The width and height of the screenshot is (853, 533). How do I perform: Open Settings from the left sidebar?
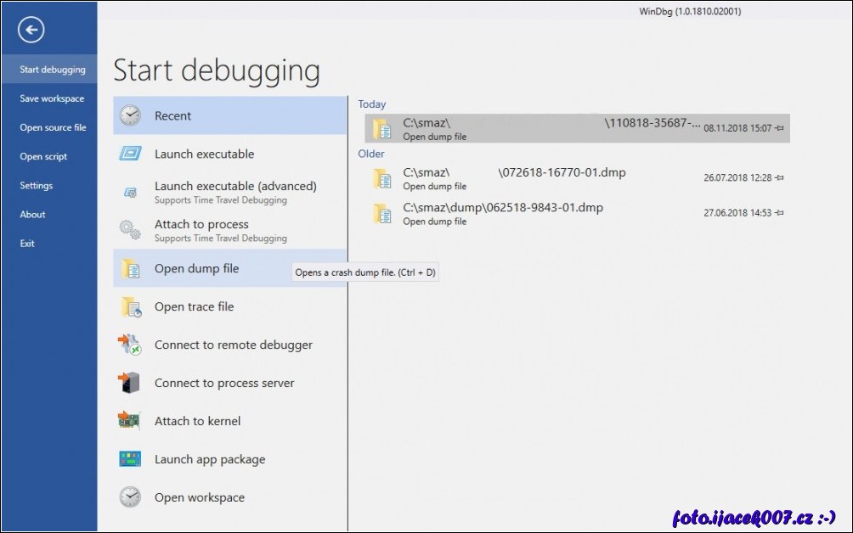[x=37, y=186]
